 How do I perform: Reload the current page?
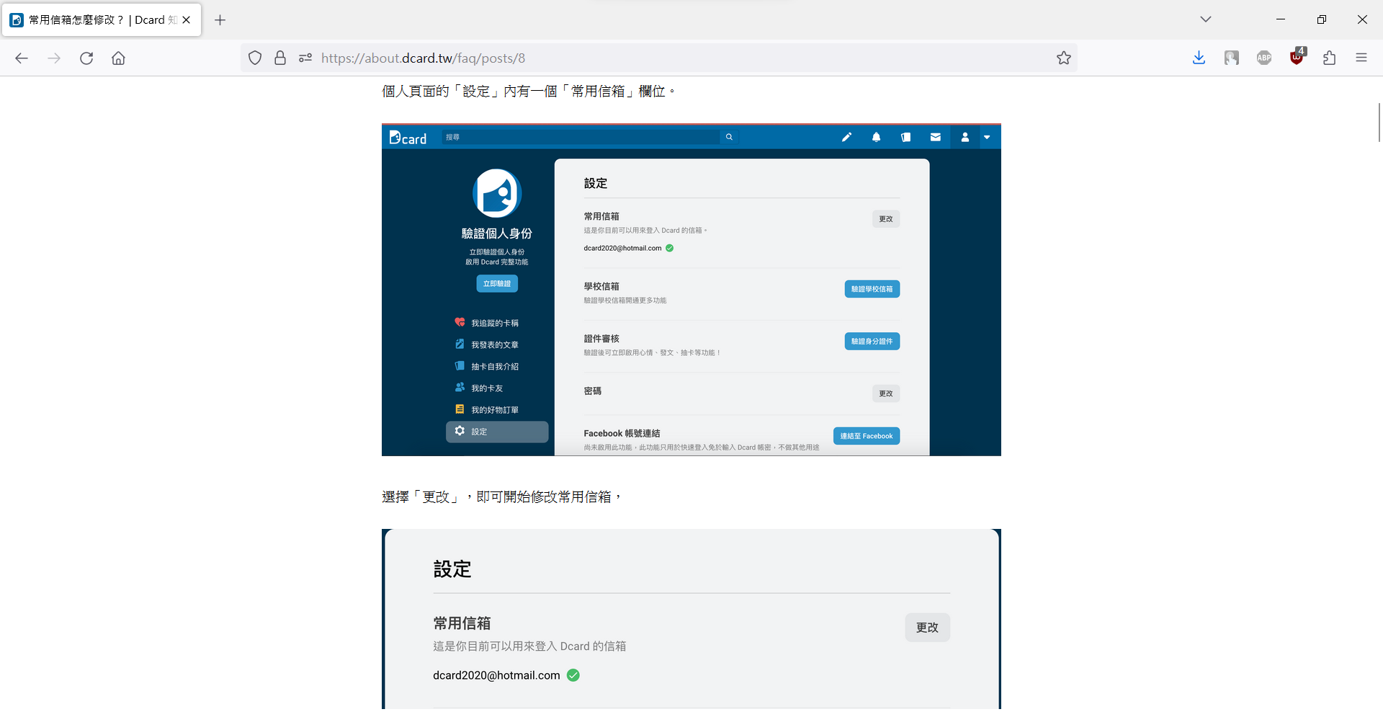coord(86,58)
